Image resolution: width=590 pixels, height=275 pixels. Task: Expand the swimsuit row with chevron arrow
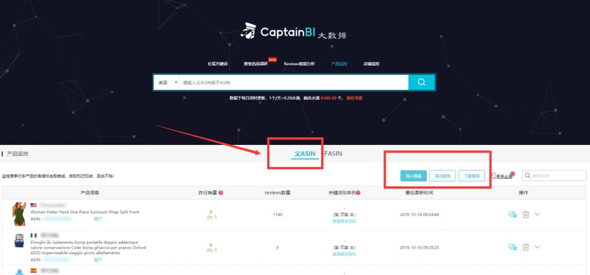click(538, 214)
